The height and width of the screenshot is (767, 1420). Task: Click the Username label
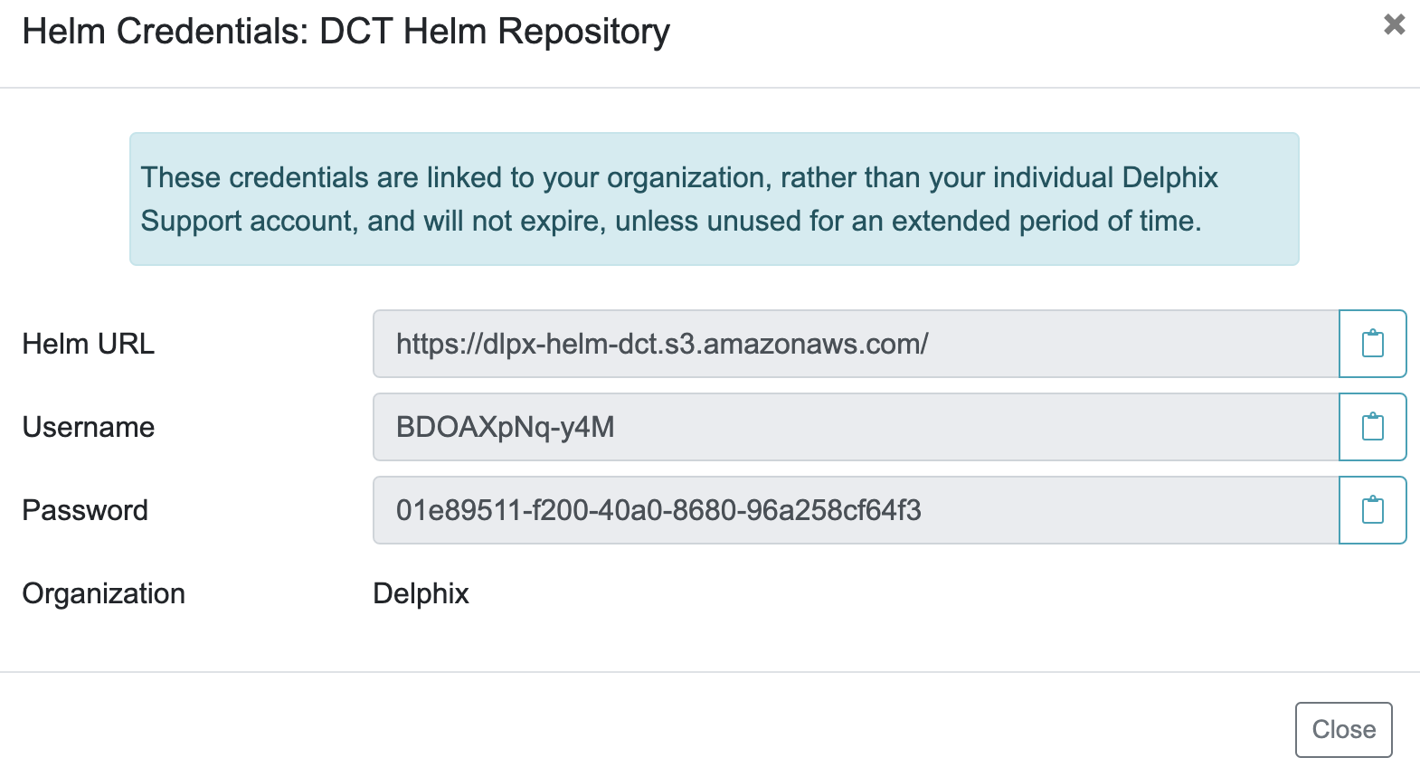(x=88, y=427)
